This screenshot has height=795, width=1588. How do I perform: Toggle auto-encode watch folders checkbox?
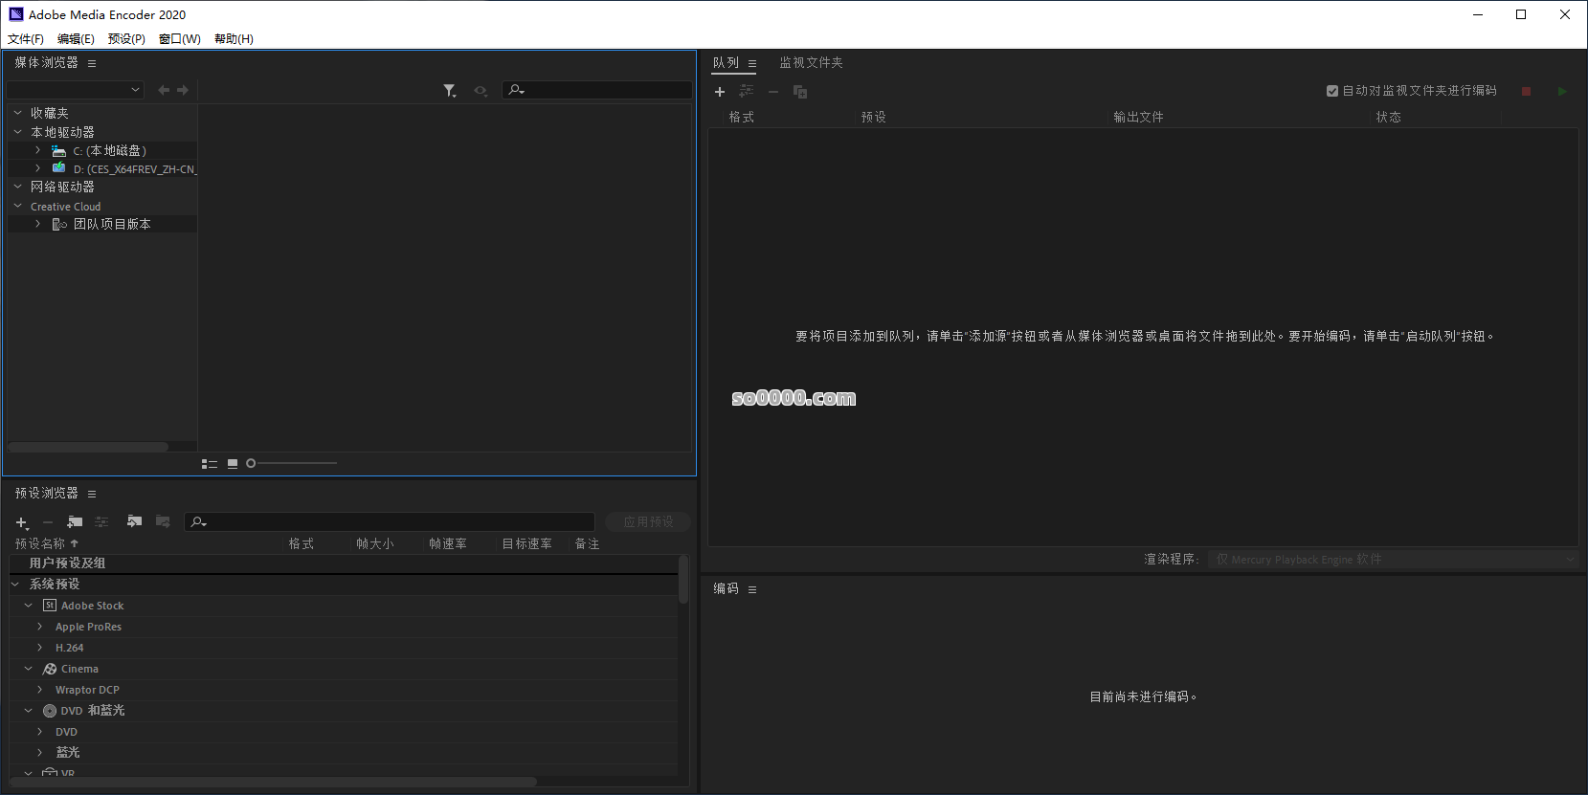(x=1332, y=91)
